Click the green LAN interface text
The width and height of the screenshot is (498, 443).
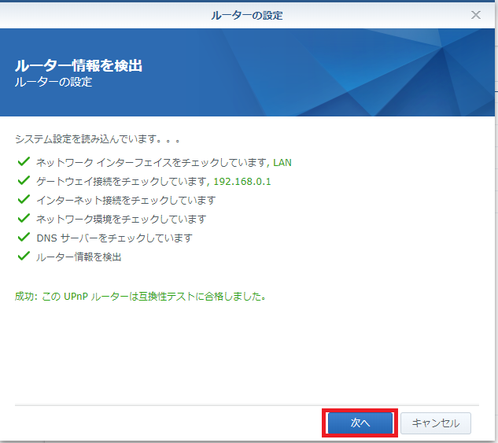point(282,163)
